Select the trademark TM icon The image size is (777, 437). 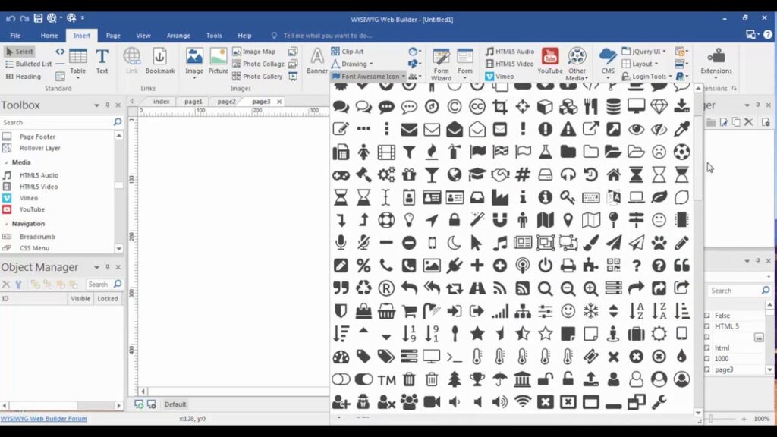[x=386, y=380]
